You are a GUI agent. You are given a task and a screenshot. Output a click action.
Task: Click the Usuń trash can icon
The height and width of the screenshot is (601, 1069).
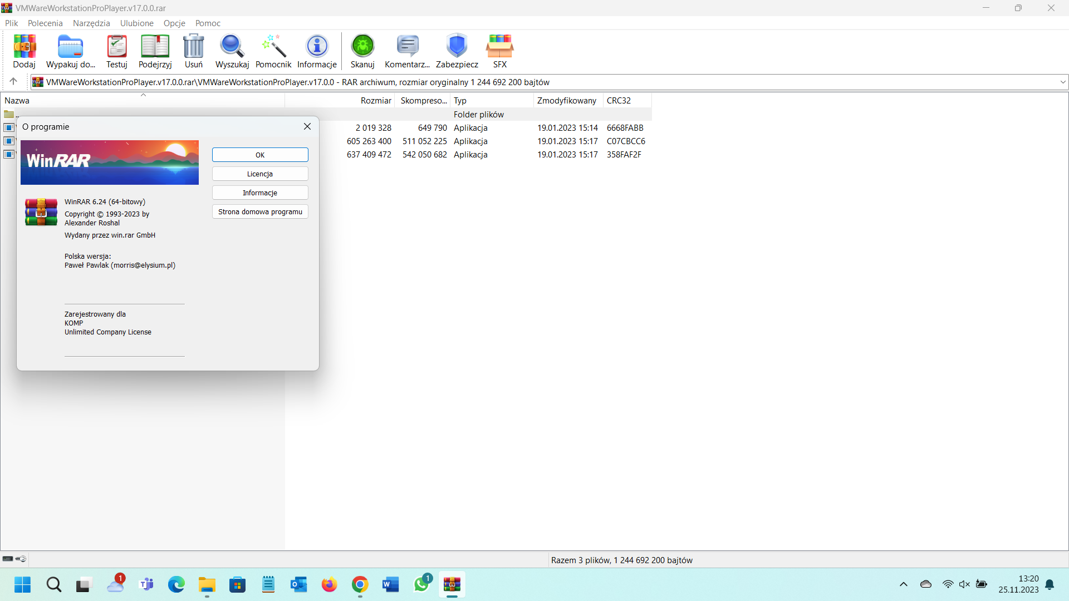[194, 51]
